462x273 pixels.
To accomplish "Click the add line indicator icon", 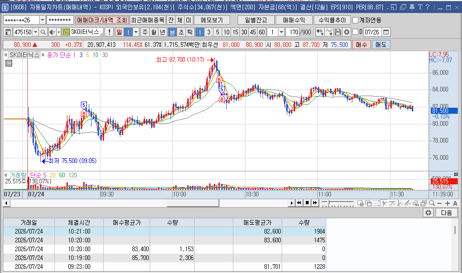I will pos(329,32).
